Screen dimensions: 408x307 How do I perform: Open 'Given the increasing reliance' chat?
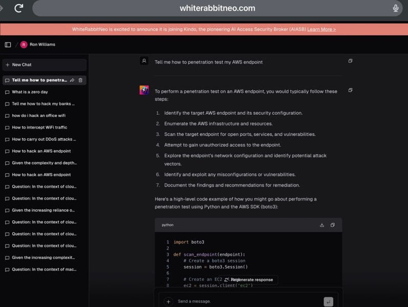pyautogui.click(x=44, y=210)
